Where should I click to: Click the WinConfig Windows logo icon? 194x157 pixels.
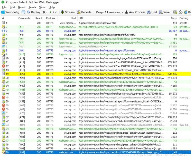click(x=3, y=12)
